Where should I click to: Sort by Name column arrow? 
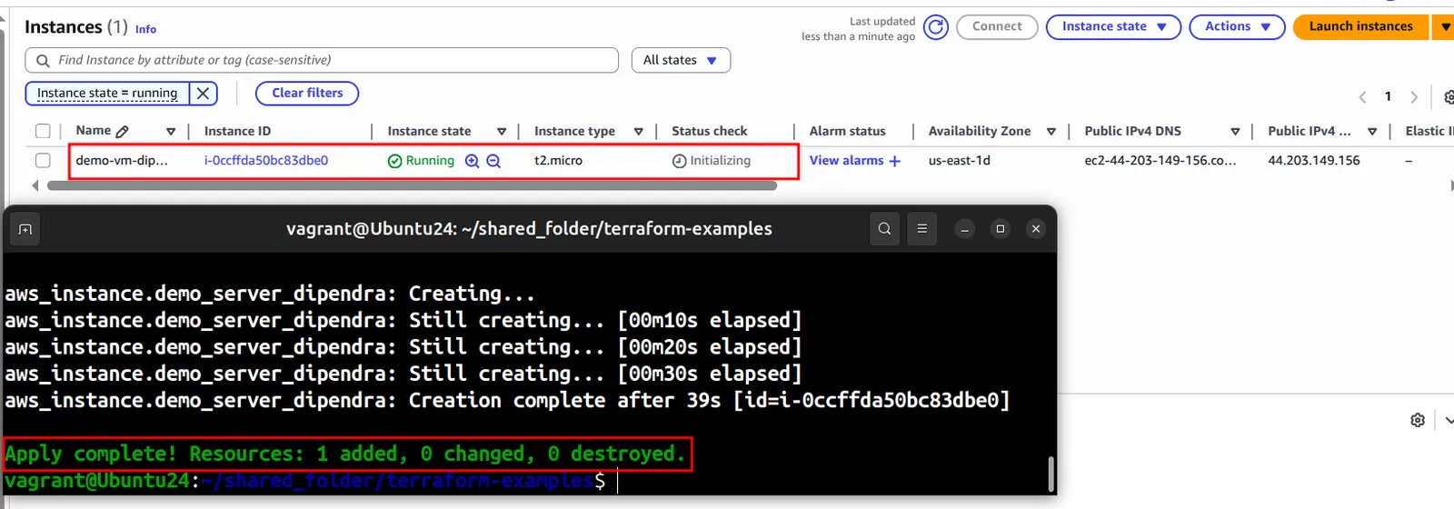pos(171,132)
